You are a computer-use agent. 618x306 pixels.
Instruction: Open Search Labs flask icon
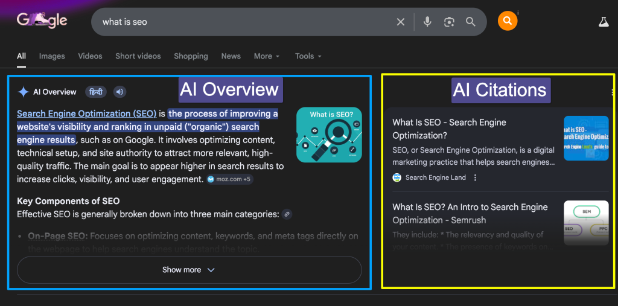(603, 22)
